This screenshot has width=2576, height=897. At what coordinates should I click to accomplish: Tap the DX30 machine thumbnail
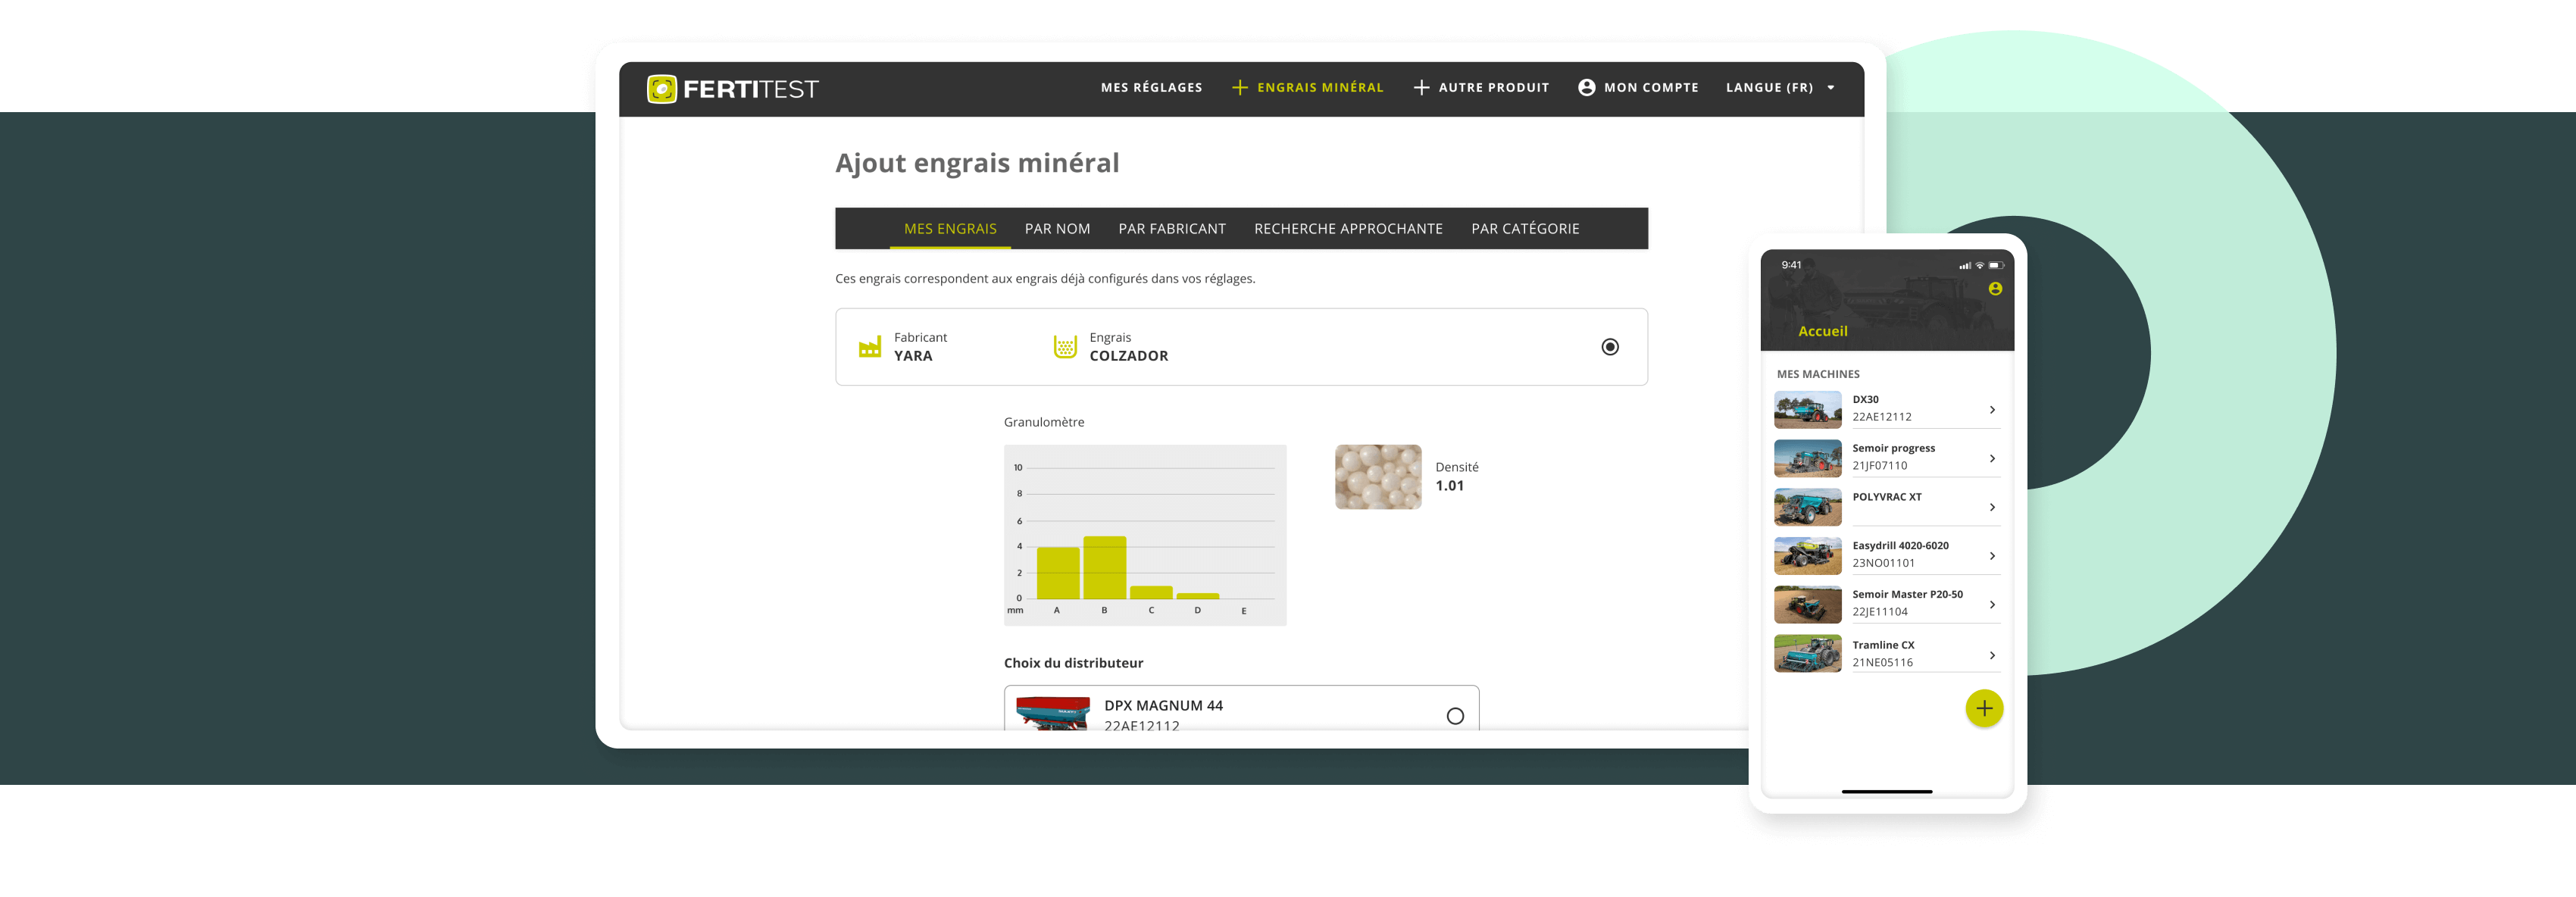(1807, 410)
